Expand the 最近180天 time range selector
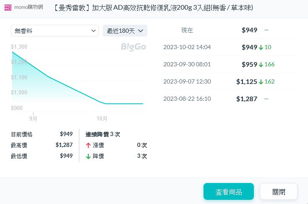308x204 pixels. 125,31
